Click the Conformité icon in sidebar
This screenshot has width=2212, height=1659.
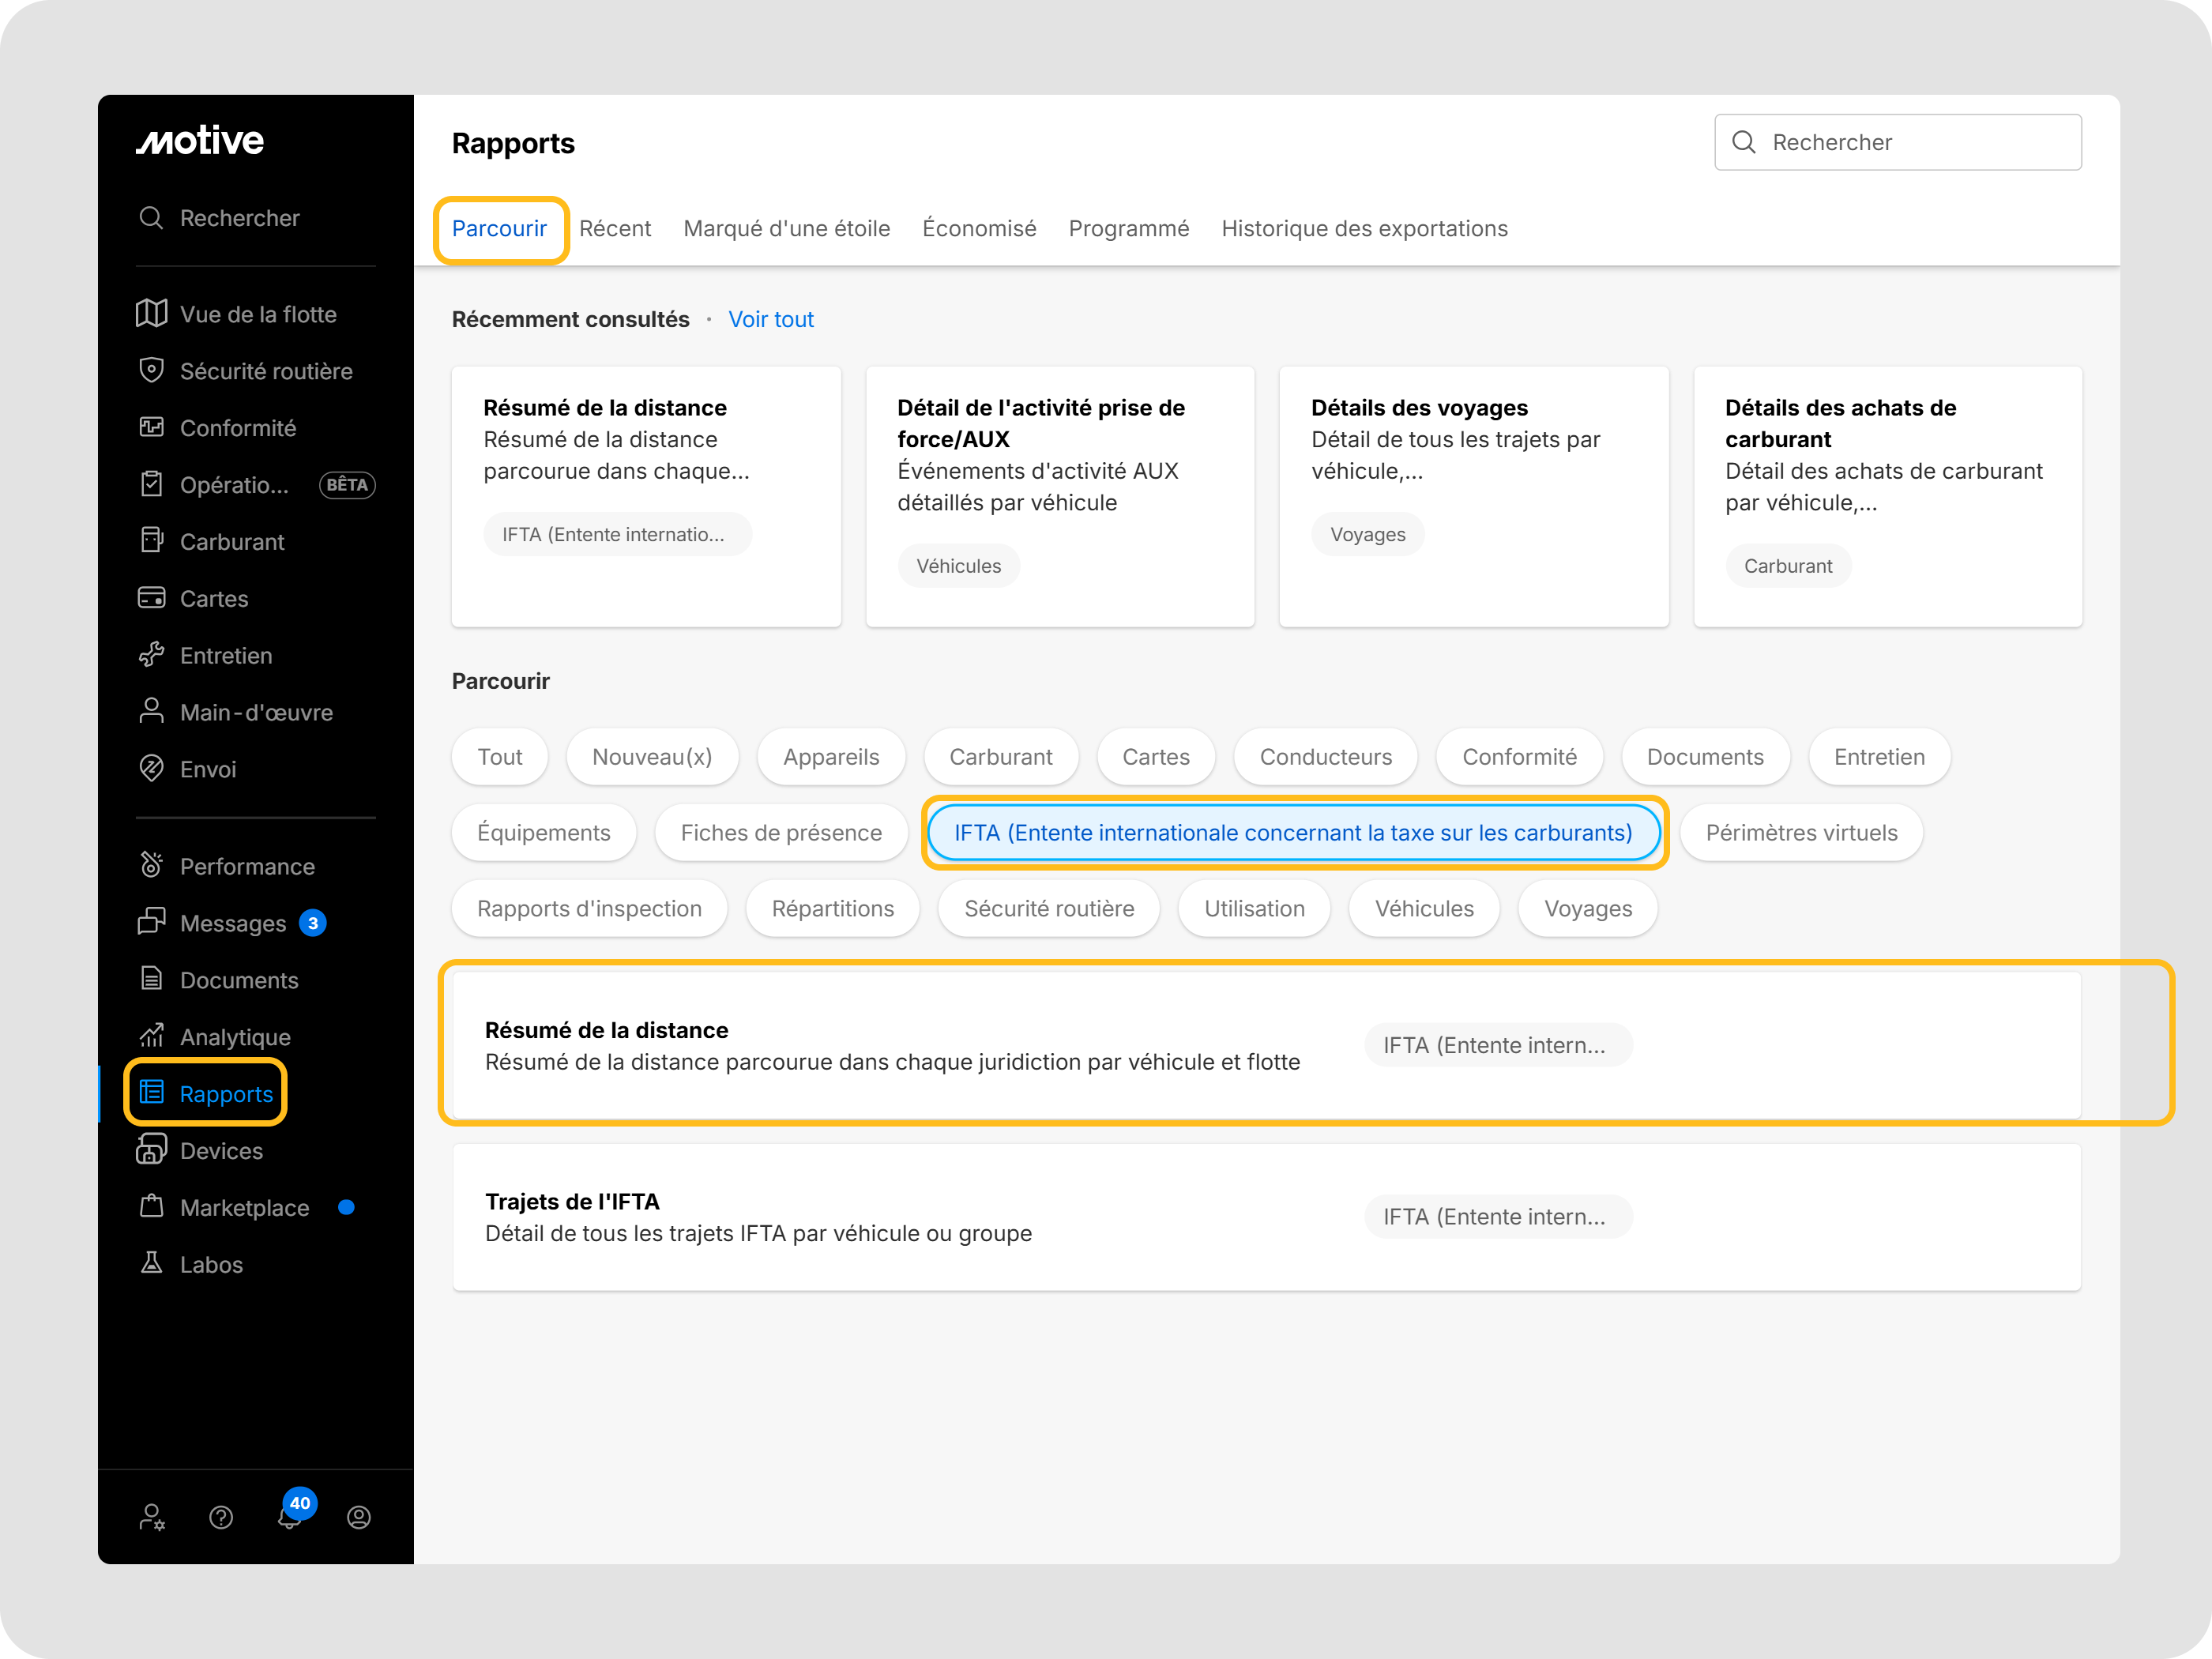(x=151, y=428)
